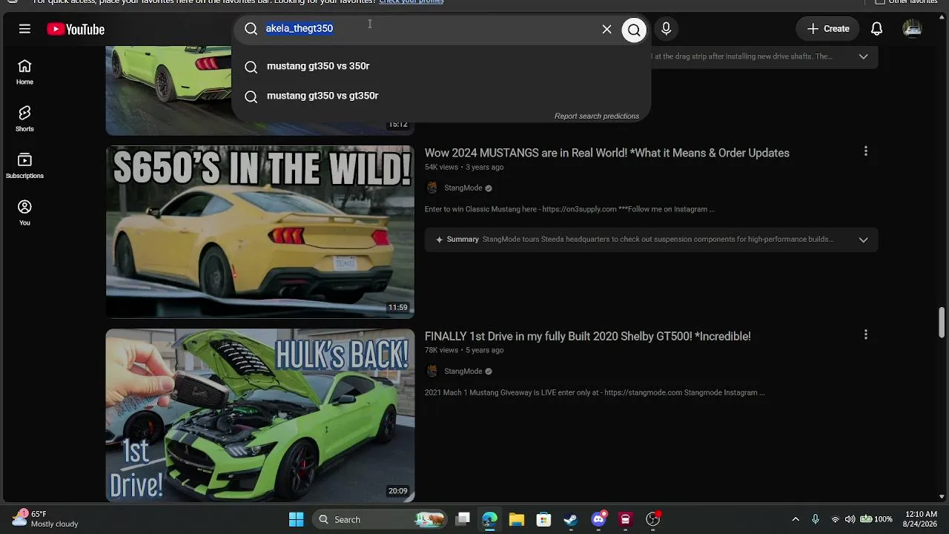Open the S650's in the Wild thumbnail
This screenshot has height=534, width=949.
(x=260, y=232)
